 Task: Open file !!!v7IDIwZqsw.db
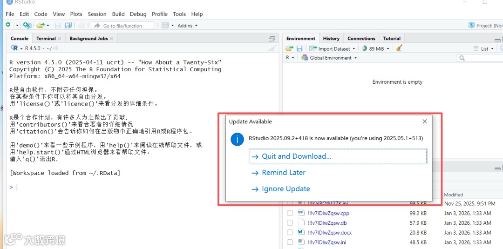click(326, 223)
